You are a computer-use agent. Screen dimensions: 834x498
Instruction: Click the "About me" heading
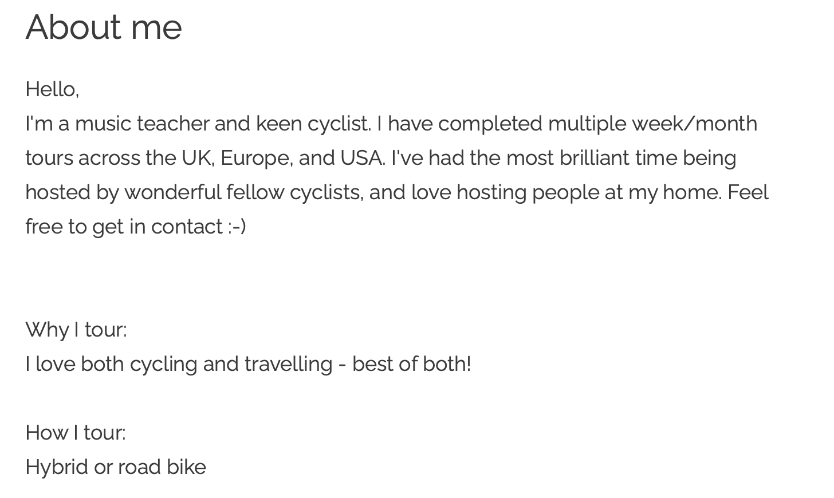coord(104,27)
